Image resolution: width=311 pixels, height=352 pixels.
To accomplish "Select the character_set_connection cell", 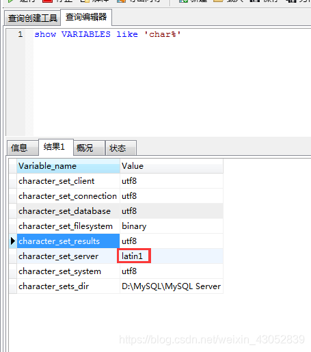I will (68, 196).
